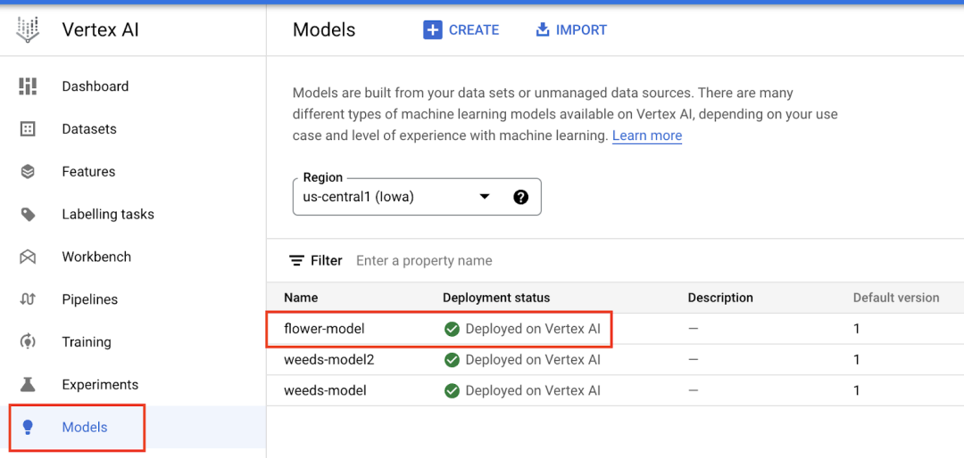964x458 pixels.
Task: Click the Datasets sidebar icon
Action: pos(28,129)
